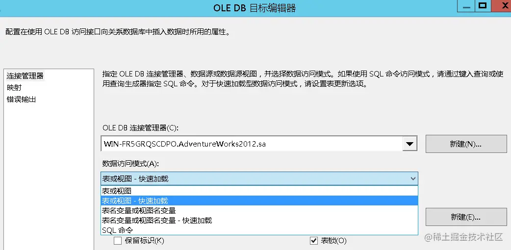Click the 新建(N)... button
The height and width of the screenshot is (250, 511).
(466, 144)
